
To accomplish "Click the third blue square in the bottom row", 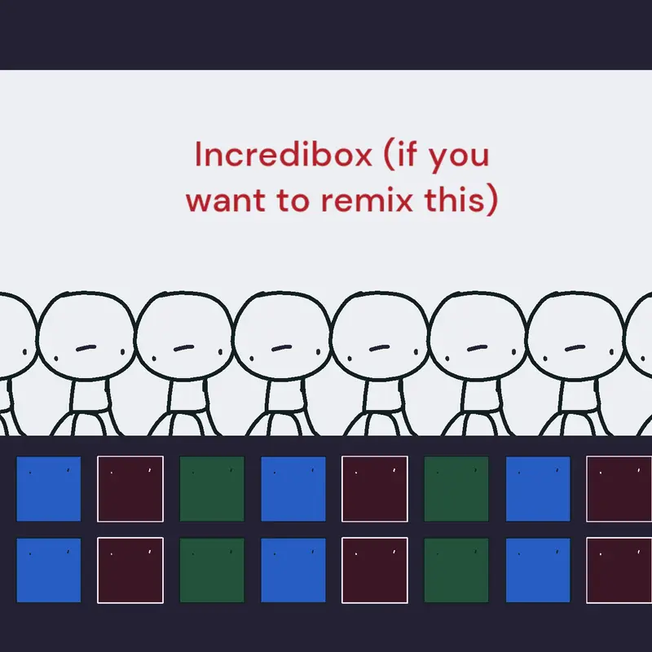I will click(x=538, y=570).
